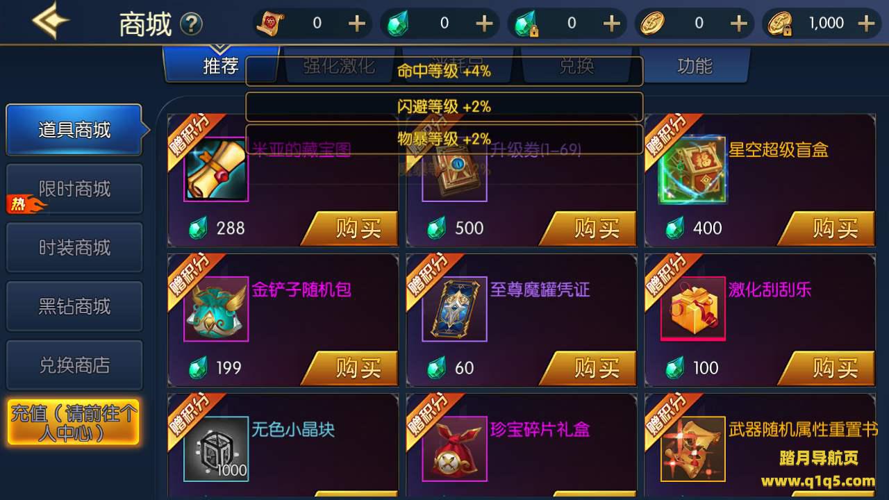Screen dimensions: 889x500
Task: Select the 星空超级盲盒 item icon
Action: [692, 169]
